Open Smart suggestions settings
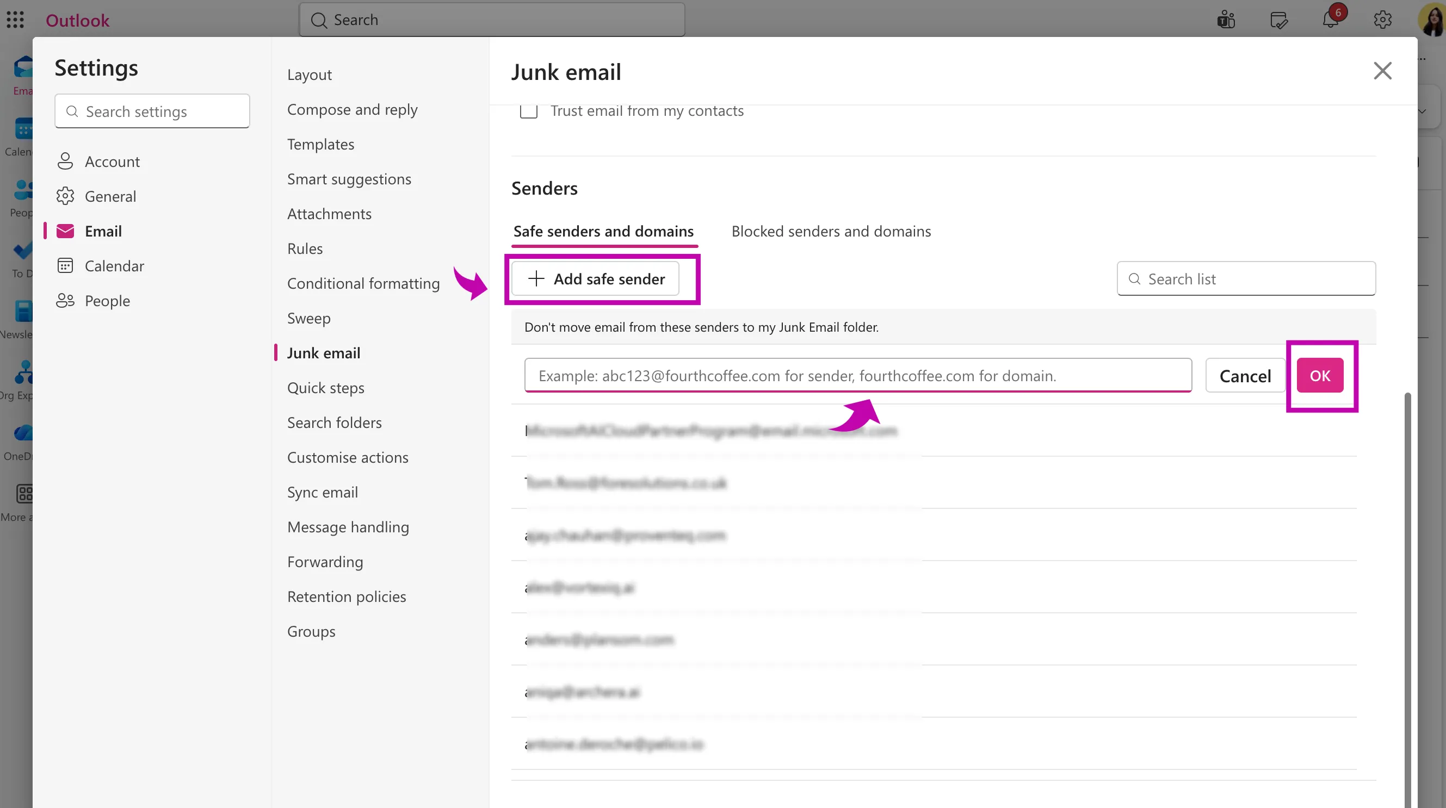1446x808 pixels. pyautogui.click(x=349, y=179)
